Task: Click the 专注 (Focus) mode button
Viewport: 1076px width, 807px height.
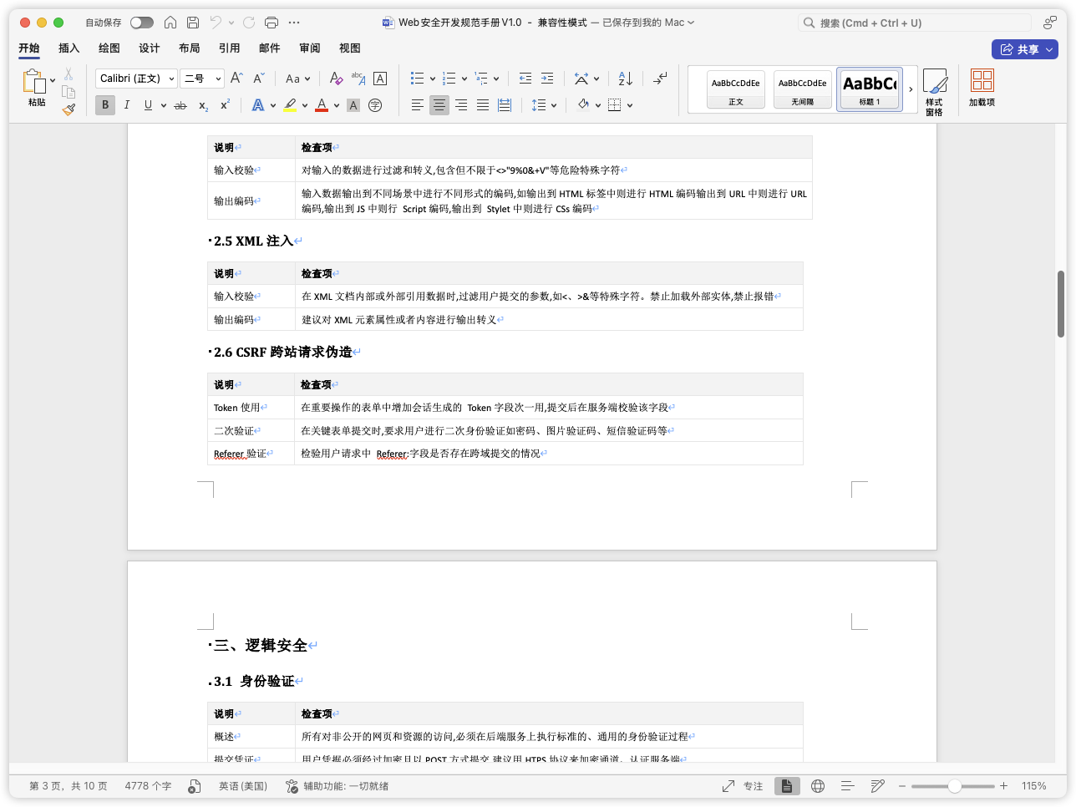Action: pos(743,786)
